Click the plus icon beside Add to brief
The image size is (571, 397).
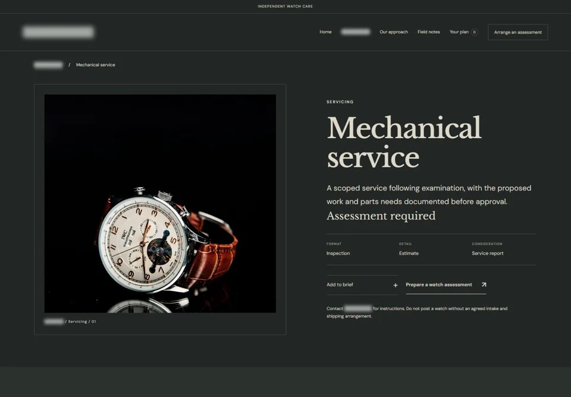click(395, 285)
